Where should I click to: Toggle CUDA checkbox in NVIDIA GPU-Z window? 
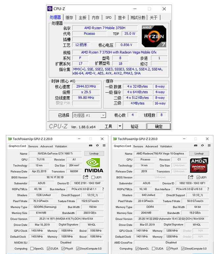pyautogui.click(x=48, y=248)
